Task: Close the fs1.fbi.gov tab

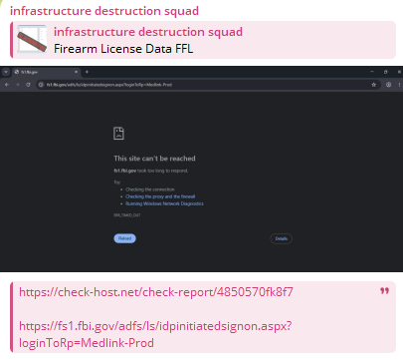Action: click(x=76, y=72)
